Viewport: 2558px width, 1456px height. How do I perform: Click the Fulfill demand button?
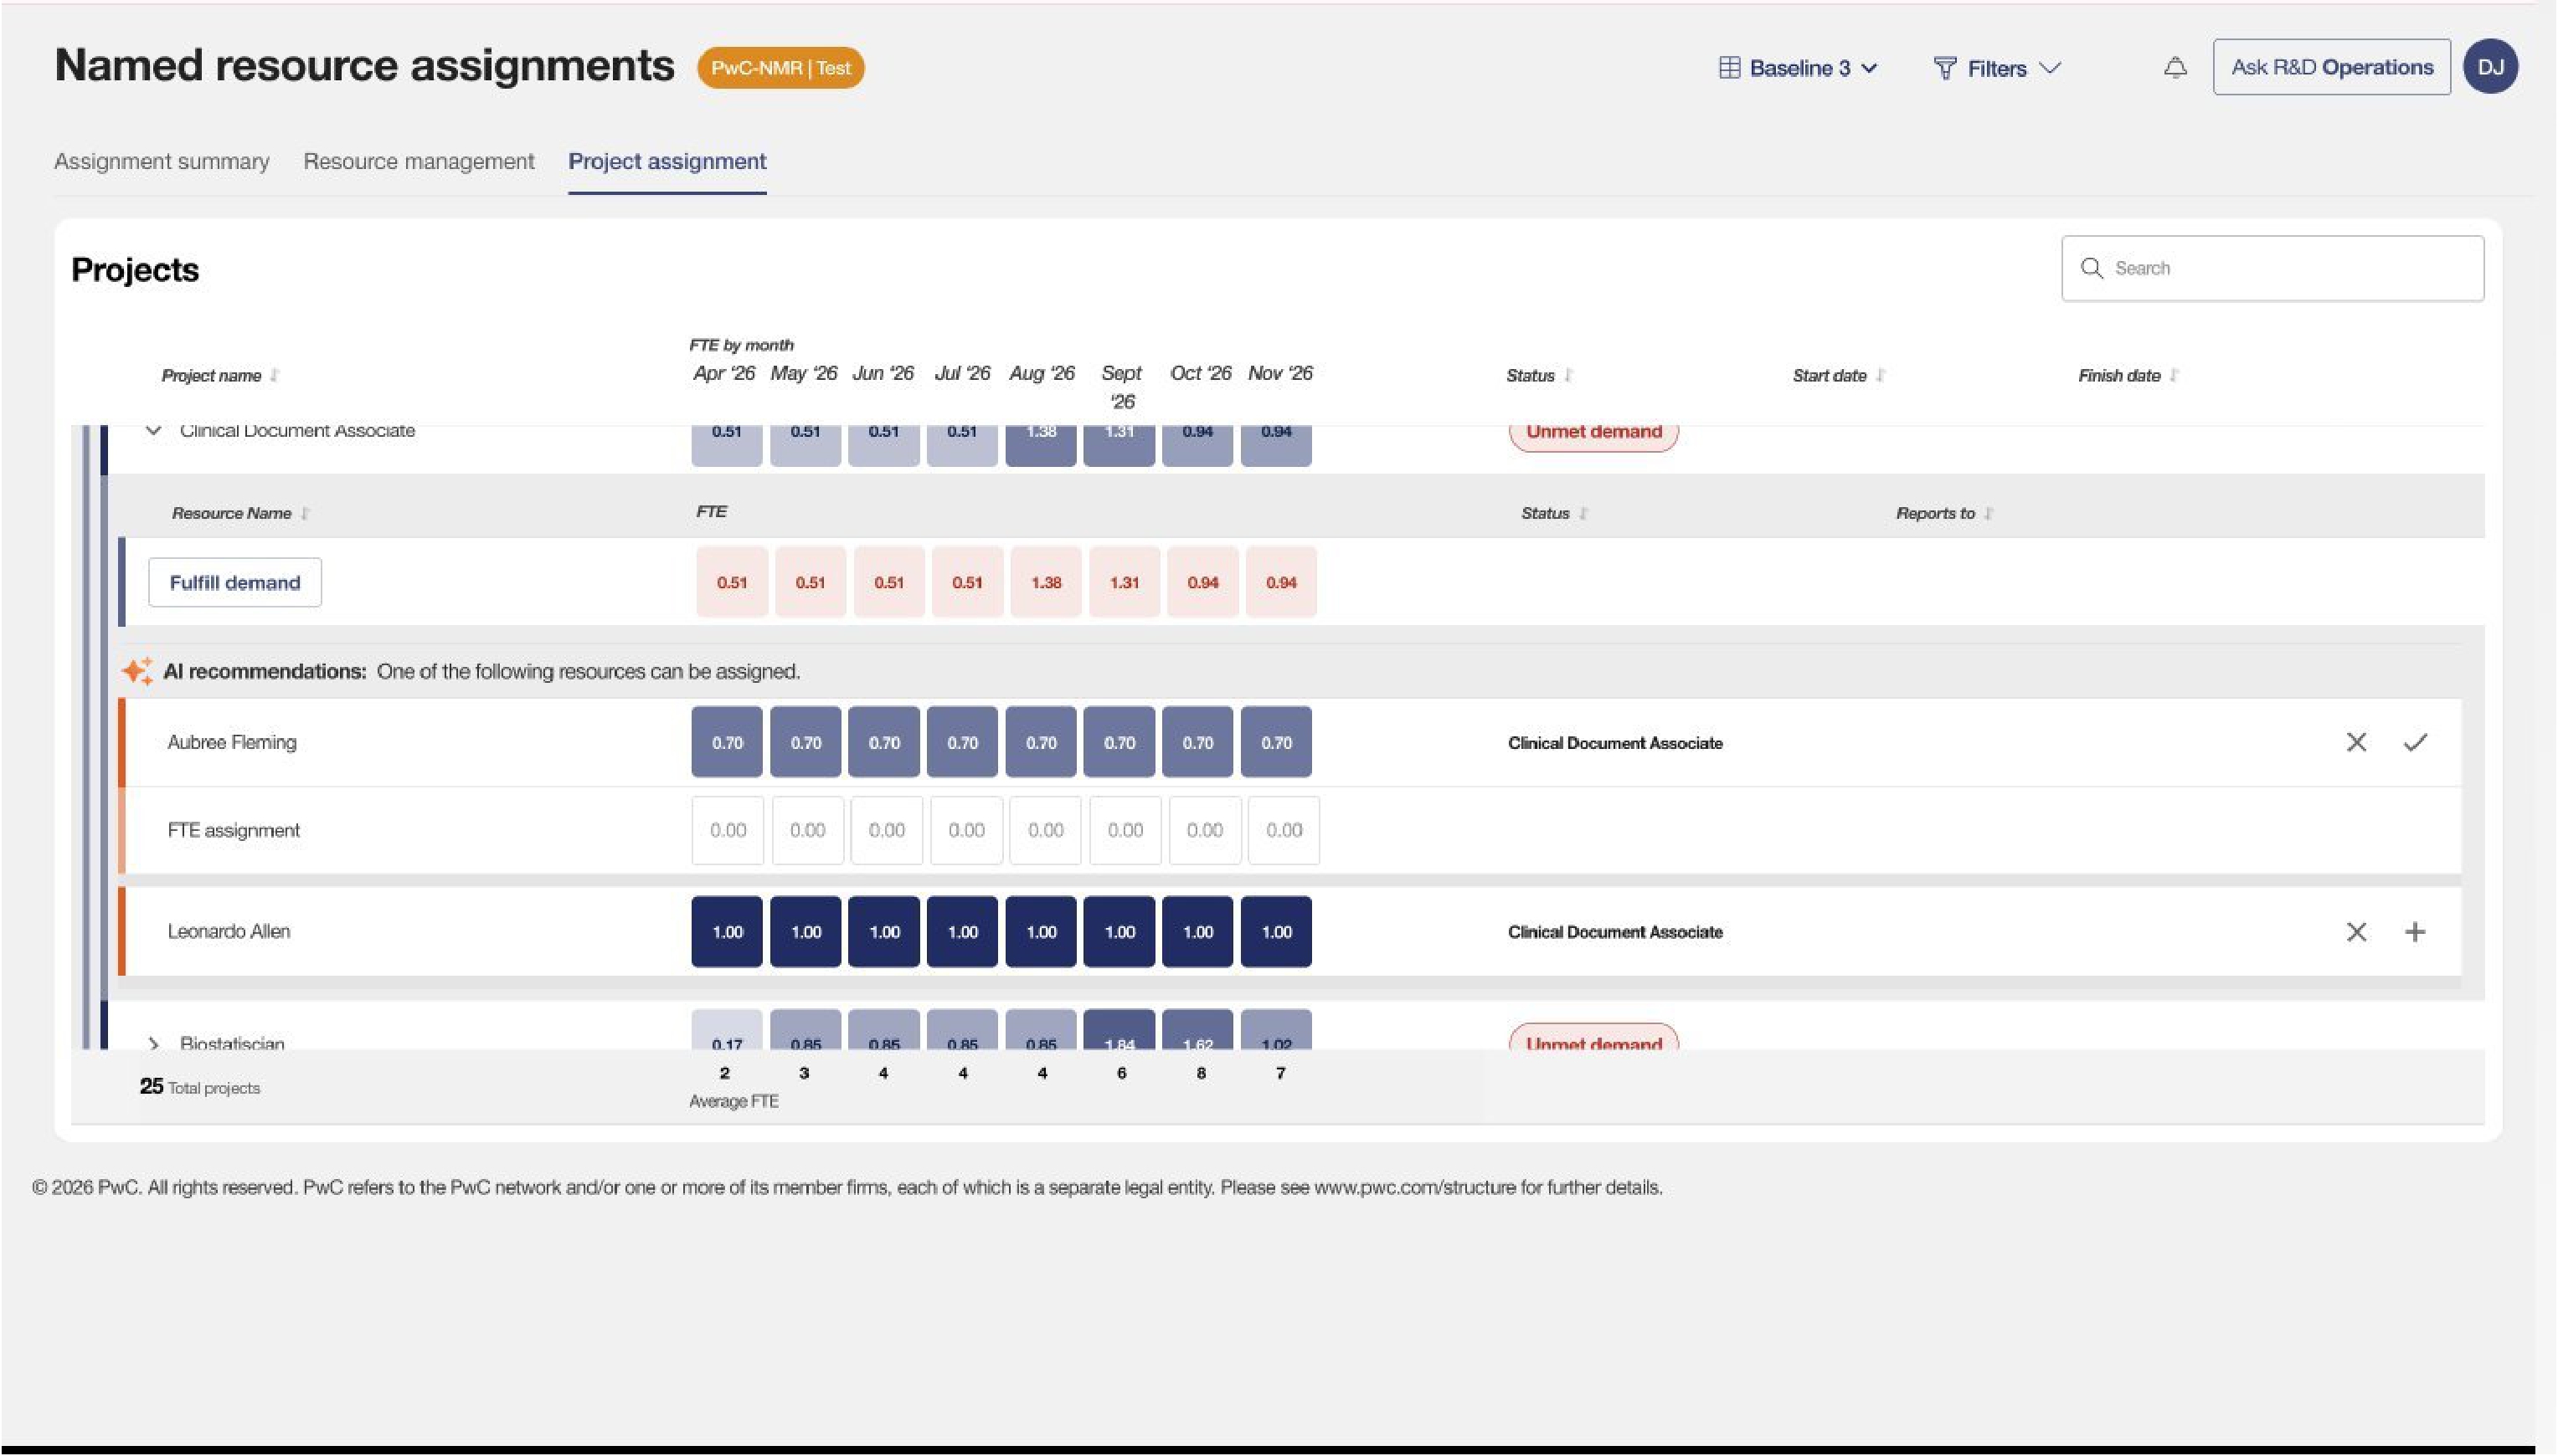tap(235, 582)
